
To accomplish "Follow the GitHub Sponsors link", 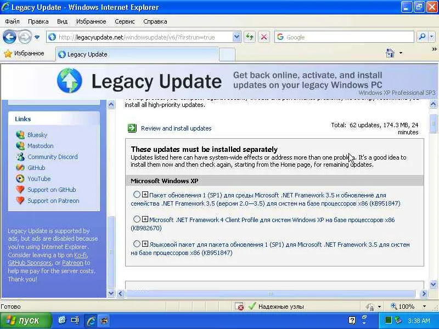I will coord(30,263).
